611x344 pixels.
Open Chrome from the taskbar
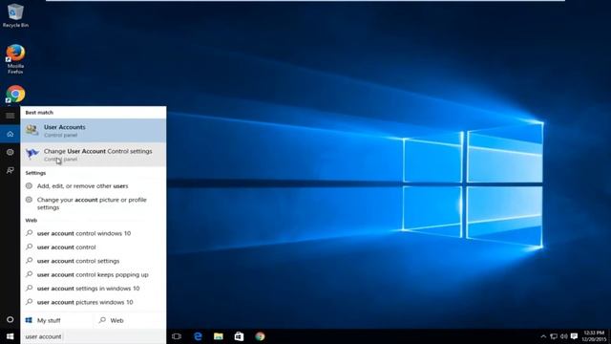pos(260,336)
